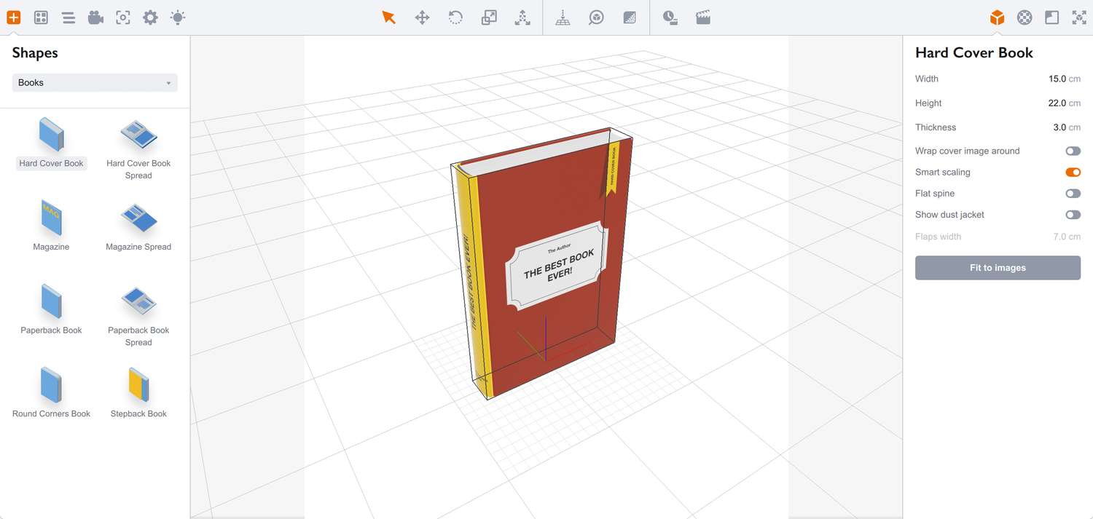Select the Stepback Book shape
1093x519 pixels.
tap(138, 393)
